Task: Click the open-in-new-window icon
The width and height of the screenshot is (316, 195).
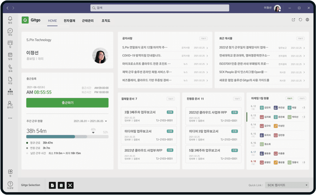Action: (x=293, y=20)
